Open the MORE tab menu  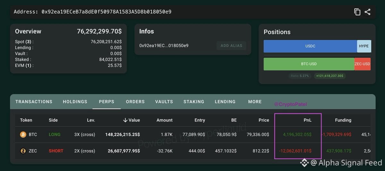pyautogui.click(x=255, y=102)
